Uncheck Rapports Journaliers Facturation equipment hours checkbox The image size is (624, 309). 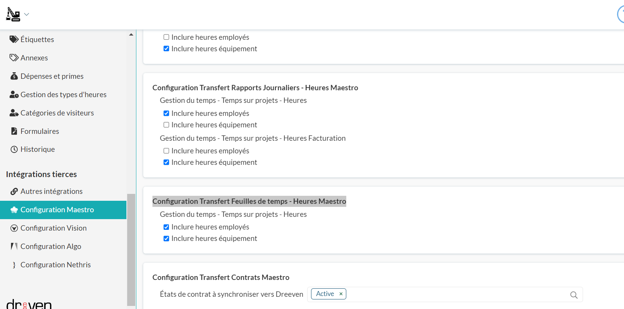point(166,162)
